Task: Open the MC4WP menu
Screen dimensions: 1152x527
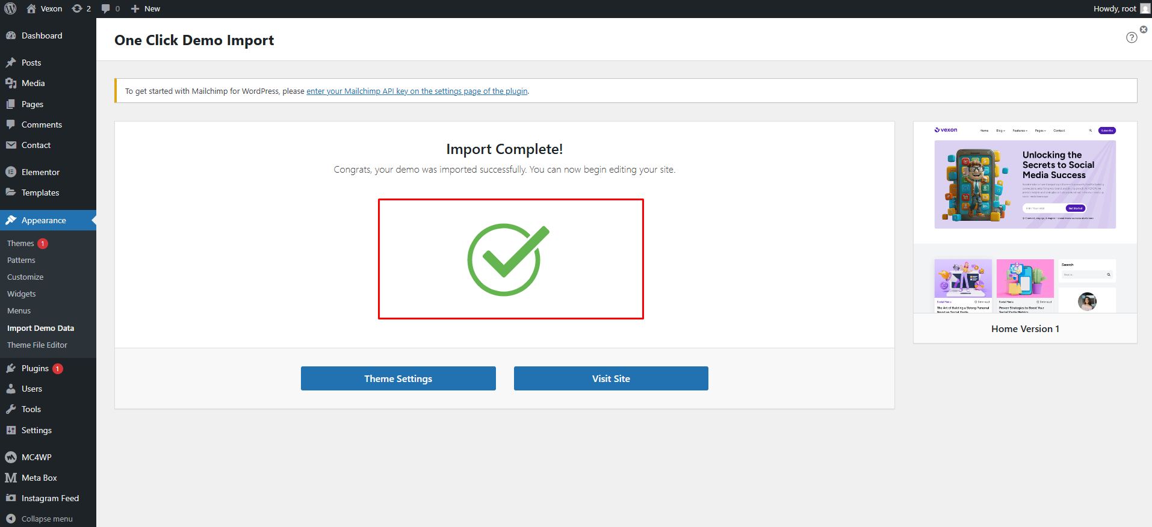Action: 48,457
